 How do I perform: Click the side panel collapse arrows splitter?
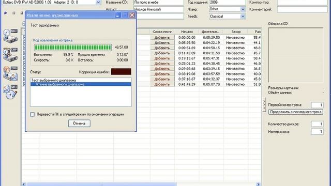point(264,105)
